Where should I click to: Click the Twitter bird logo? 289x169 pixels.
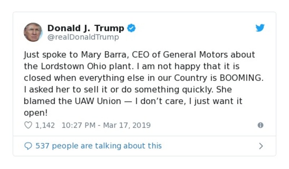coord(260,28)
